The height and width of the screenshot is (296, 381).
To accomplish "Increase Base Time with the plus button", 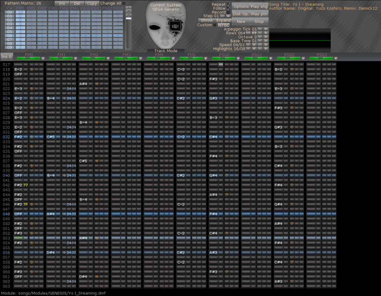I will click(x=266, y=41).
